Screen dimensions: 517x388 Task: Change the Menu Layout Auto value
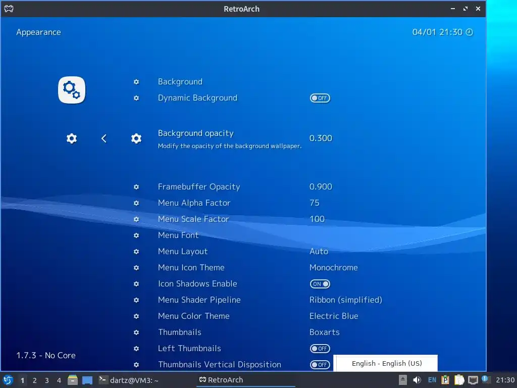(319, 252)
